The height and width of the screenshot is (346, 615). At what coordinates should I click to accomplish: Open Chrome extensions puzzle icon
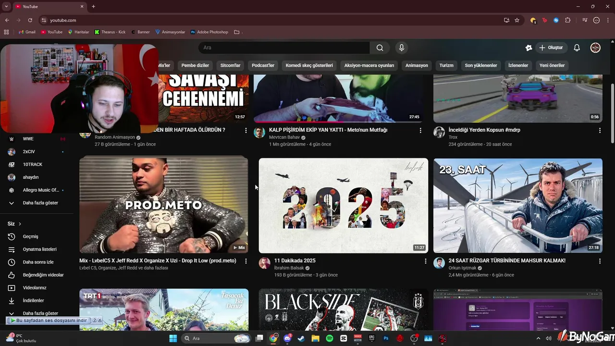click(x=568, y=20)
